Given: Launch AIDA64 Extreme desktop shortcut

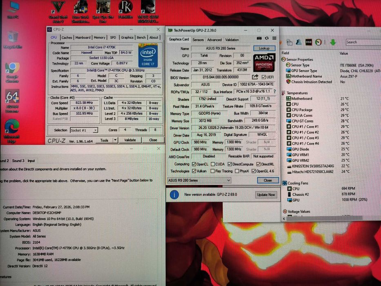Looking at the screenshot, I should pyautogui.click(x=12, y=102).
